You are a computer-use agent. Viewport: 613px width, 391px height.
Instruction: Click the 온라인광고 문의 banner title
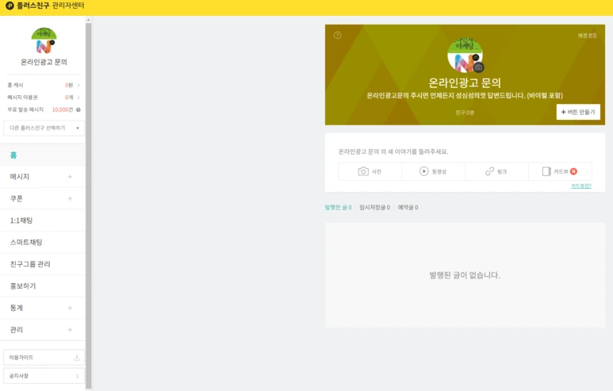tap(465, 82)
